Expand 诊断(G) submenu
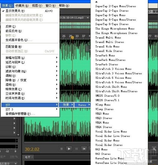This screenshot has width=158, height=165. [x=30, y=67]
